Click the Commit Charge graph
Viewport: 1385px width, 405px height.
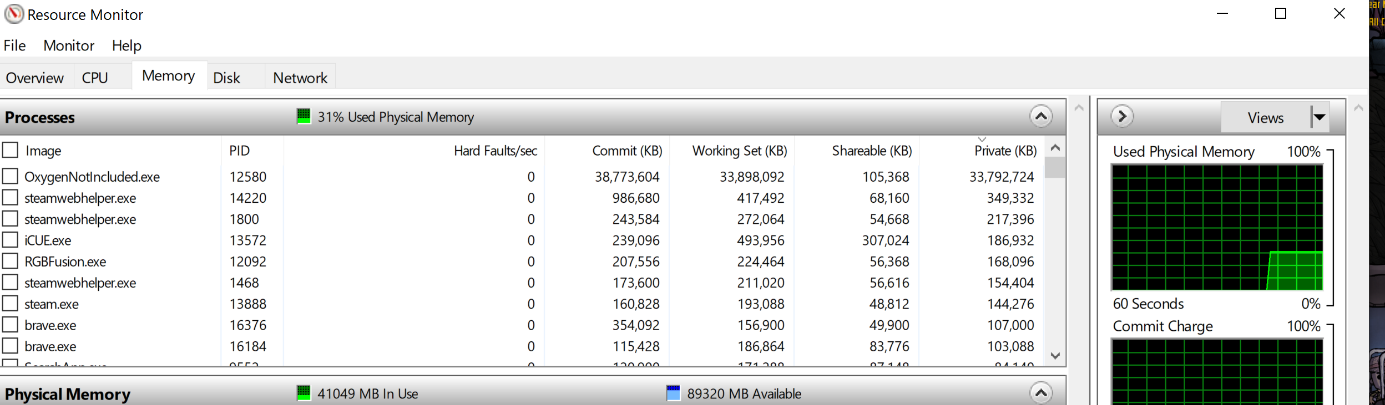(1217, 371)
